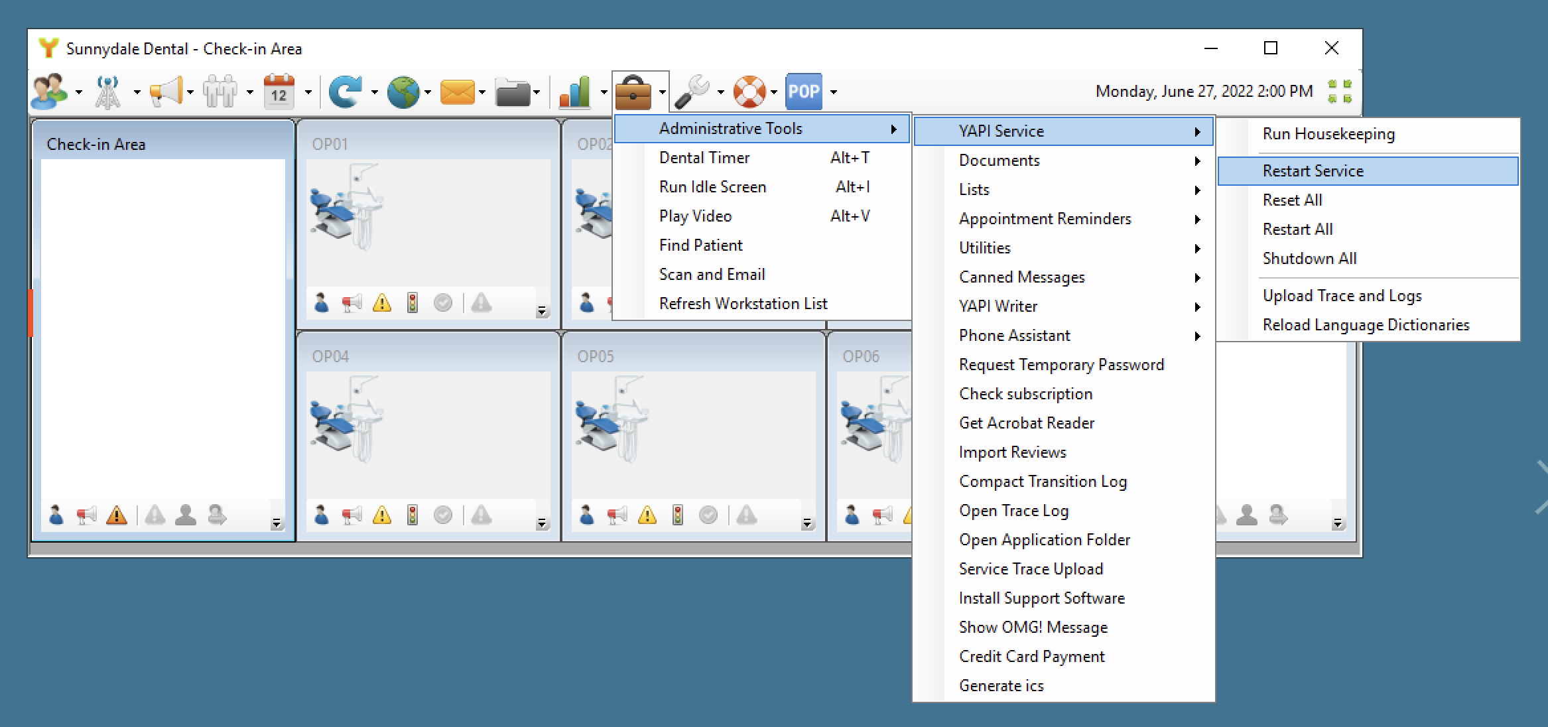This screenshot has width=1548, height=727.
Task: Open dropdown arrow next to briefcase icon
Action: pos(662,92)
